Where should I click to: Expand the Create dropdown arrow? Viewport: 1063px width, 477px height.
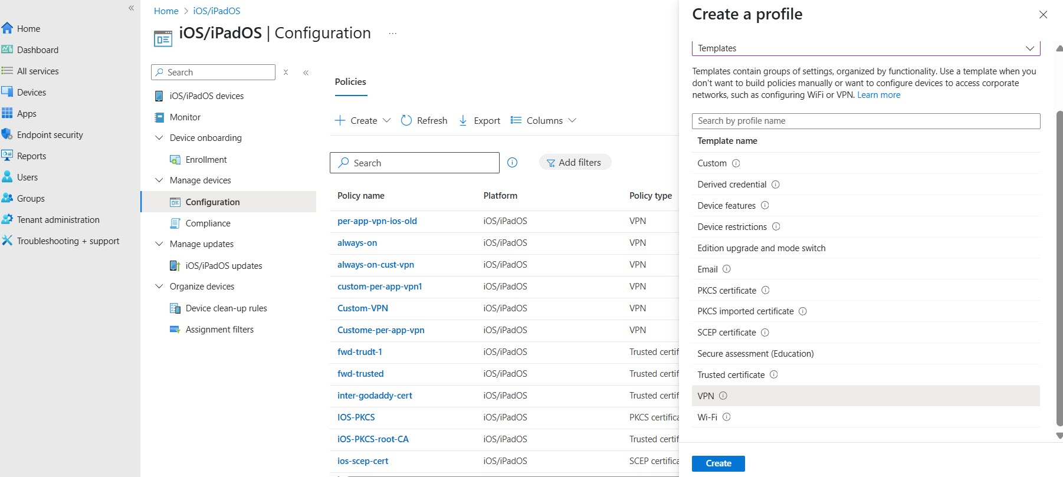(x=387, y=120)
